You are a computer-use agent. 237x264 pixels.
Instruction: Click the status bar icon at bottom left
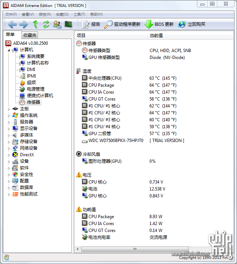click(x=7, y=257)
